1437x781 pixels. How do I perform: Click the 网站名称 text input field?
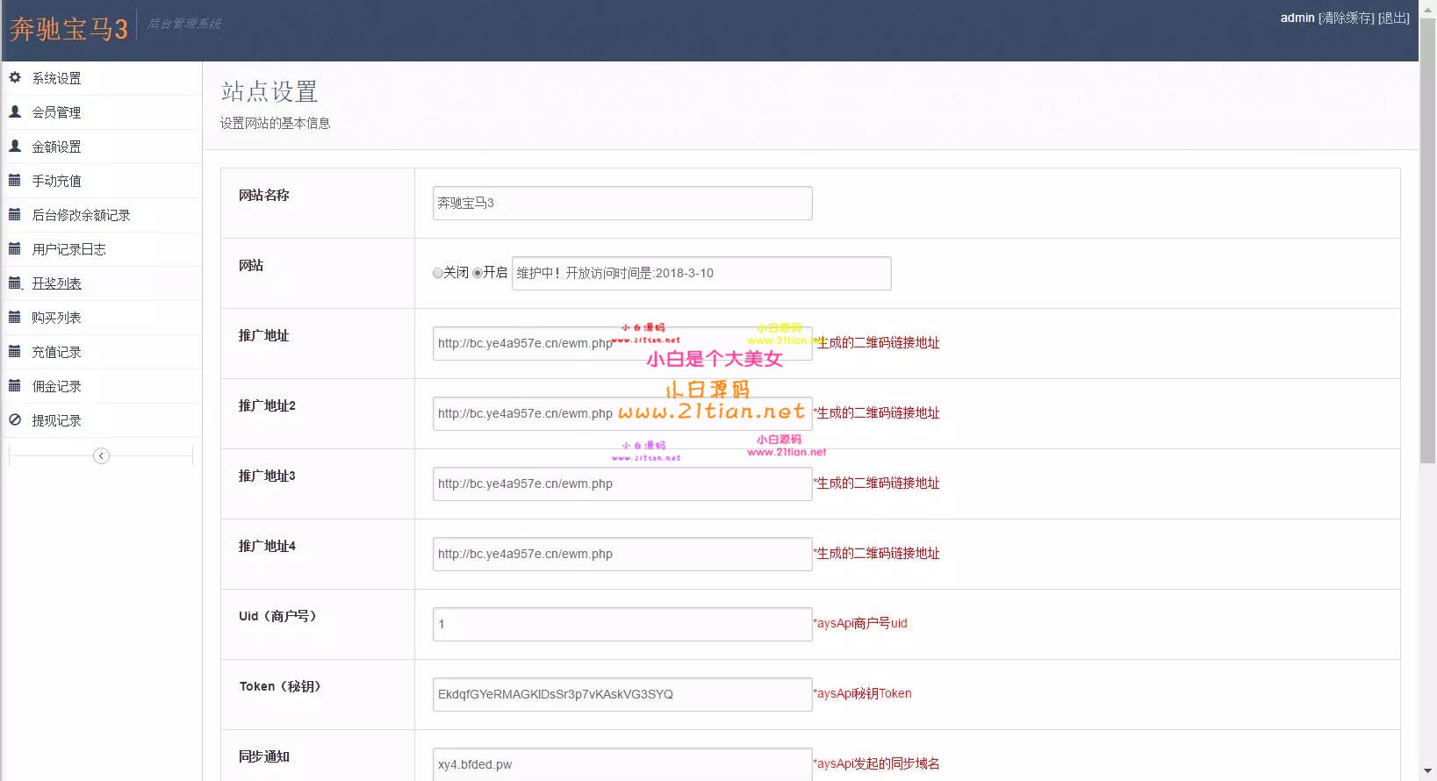[x=622, y=203]
